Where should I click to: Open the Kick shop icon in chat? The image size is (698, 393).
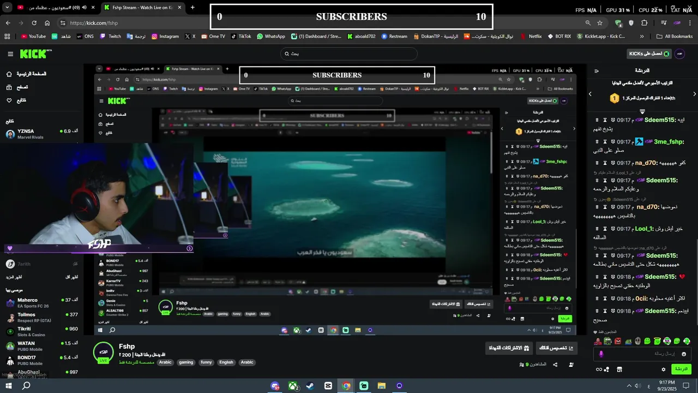pos(619,370)
